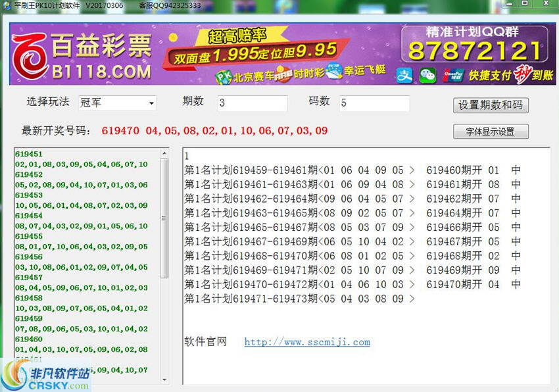Click the Alipay icon in banner
This screenshot has height=392, width=559.
coord(404,75)
